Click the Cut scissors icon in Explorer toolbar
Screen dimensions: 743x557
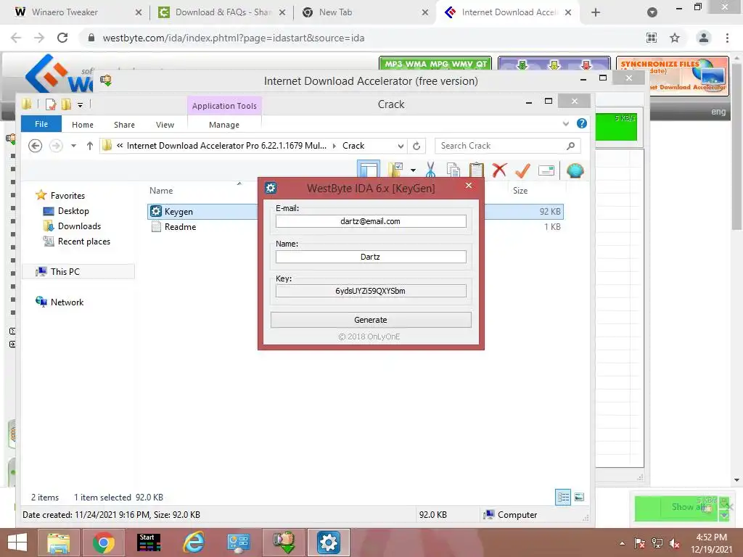430,170
